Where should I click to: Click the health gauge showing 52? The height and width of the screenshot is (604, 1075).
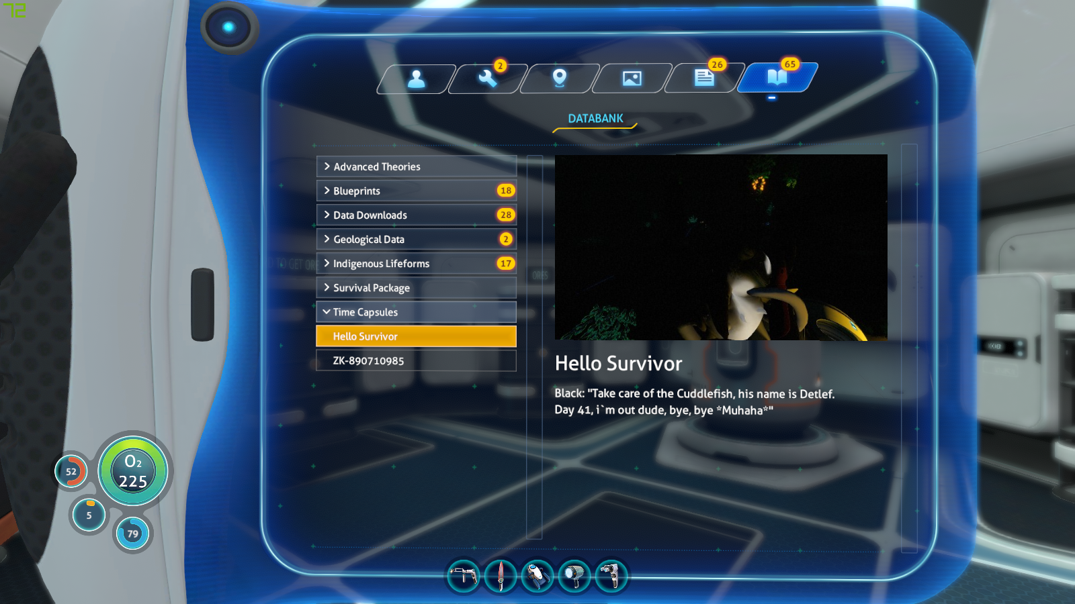[71, 471]
